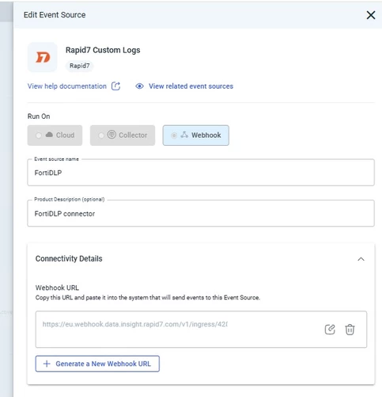Click the Rapid7 tag chip
Image resolution: width=382 pixels, height=397 pixels.
pos(80,66)
